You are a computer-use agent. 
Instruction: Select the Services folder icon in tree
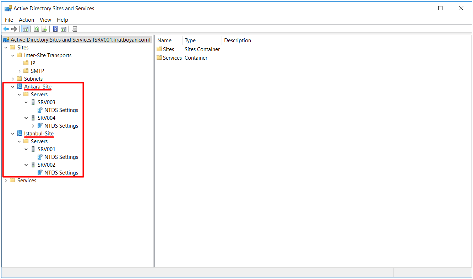[x=13, y=180]
